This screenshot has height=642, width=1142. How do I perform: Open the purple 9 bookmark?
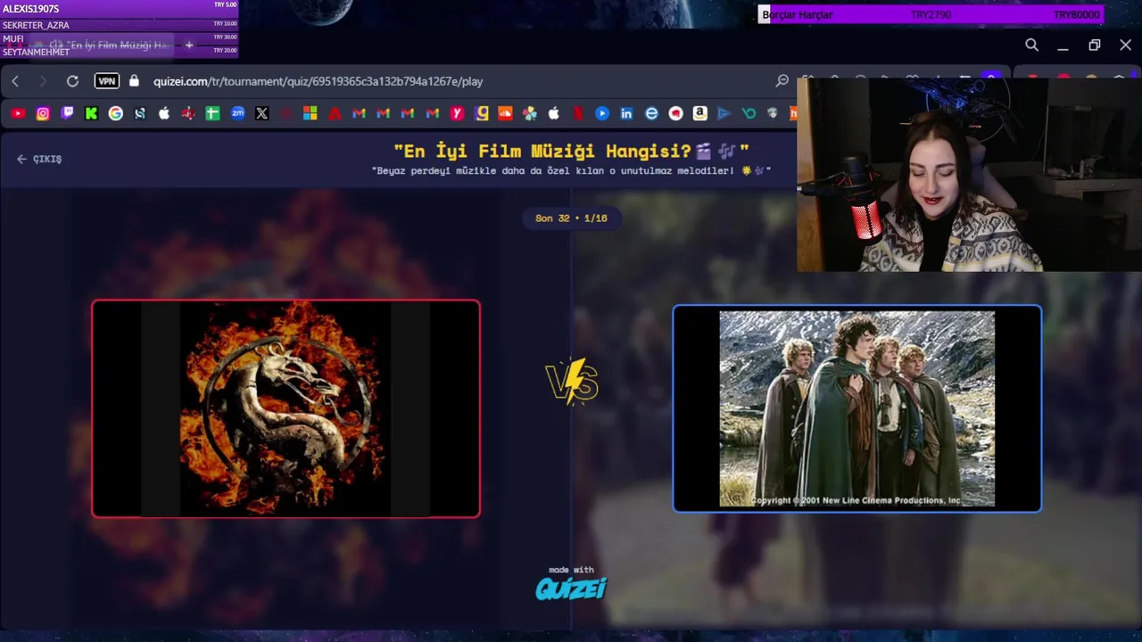pyautogui.click(x=482, y=113)
